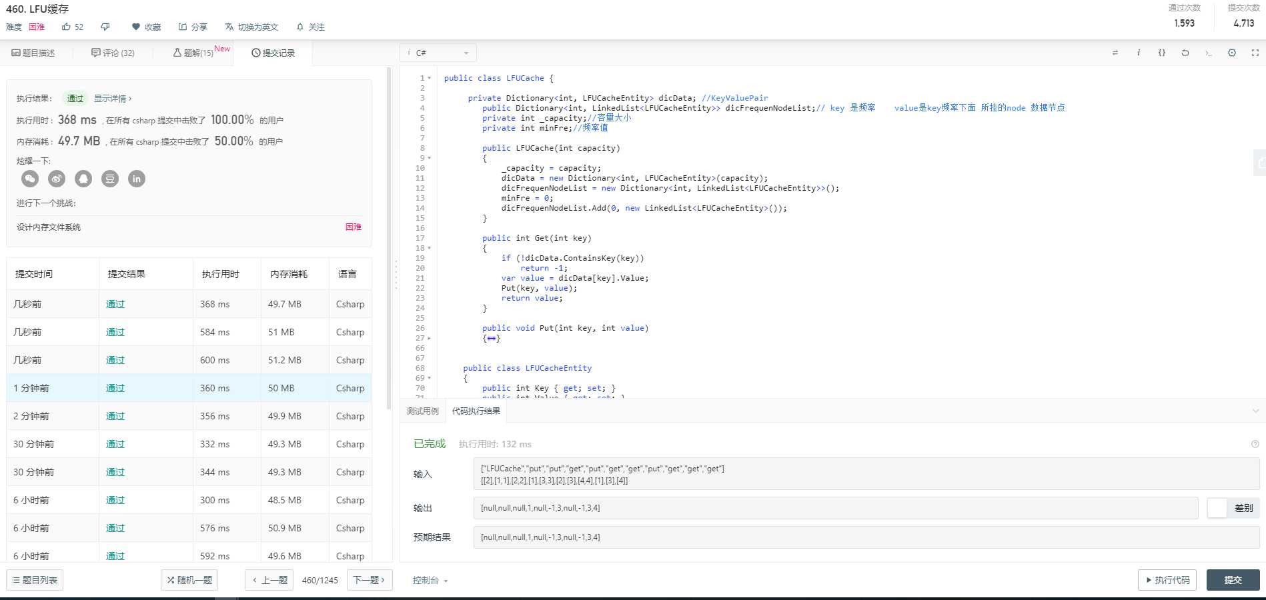
Task: Expand folded code placeholder on line 27
Action: 492,338
